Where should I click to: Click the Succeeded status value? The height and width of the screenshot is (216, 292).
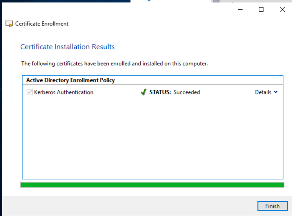click(187, 92)
